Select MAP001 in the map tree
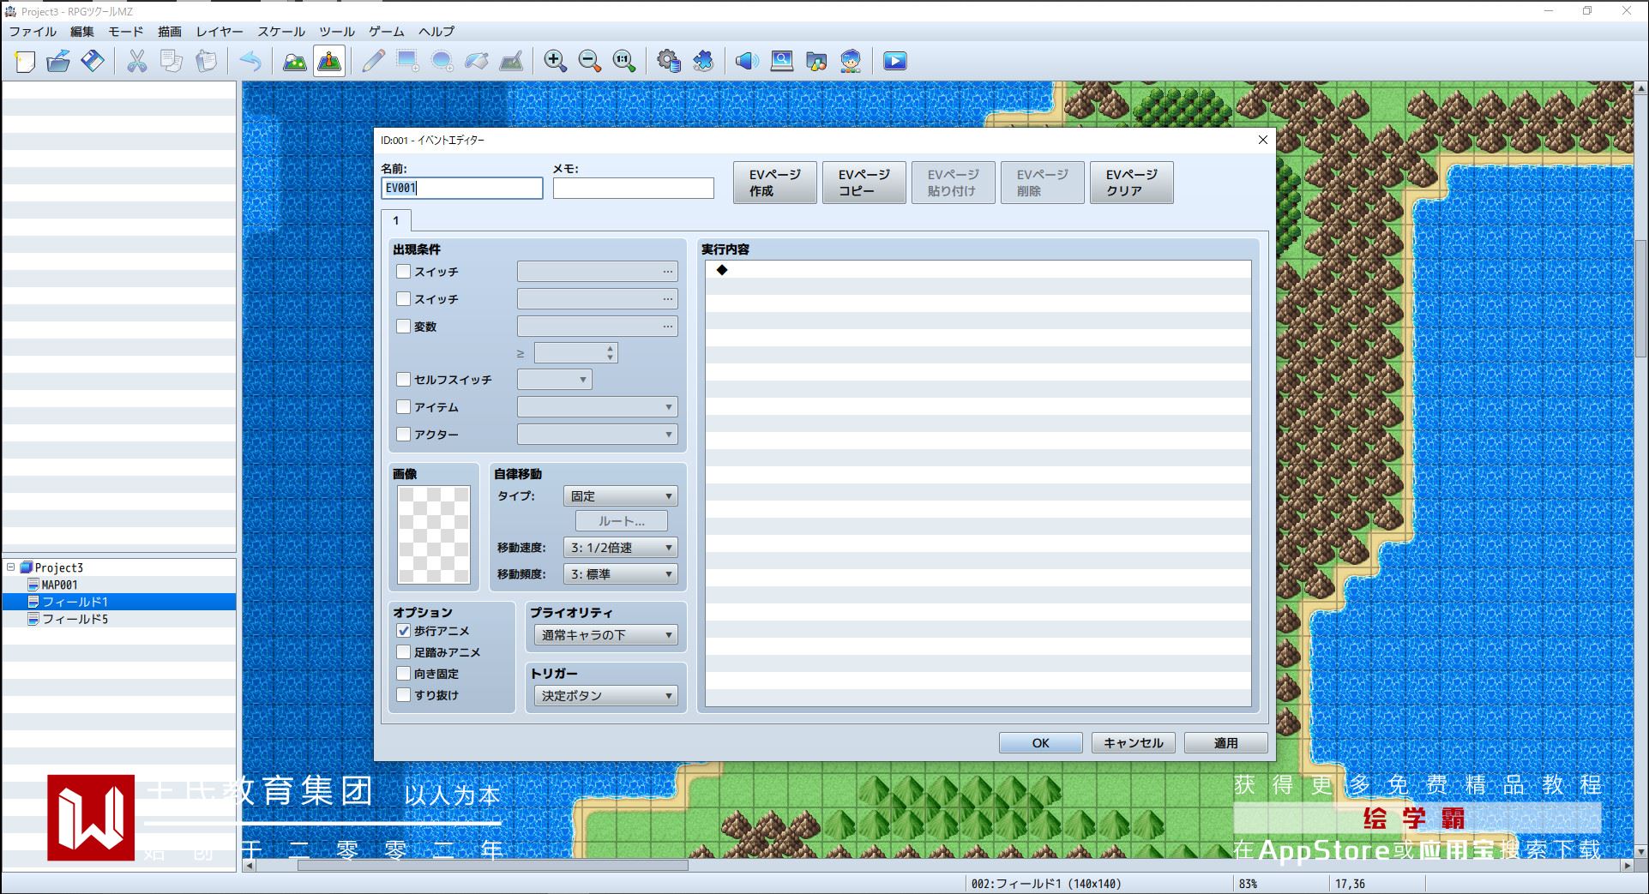The image size is (1649, 894). (x=60, y=585)
